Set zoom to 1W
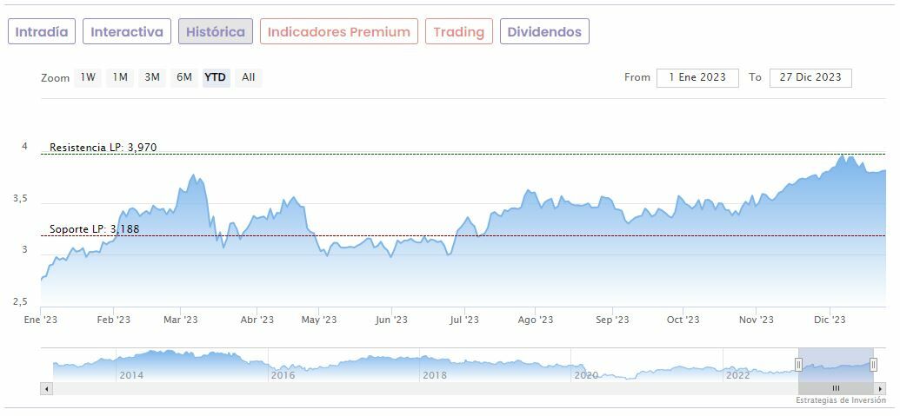 click(x=88, y=77)
